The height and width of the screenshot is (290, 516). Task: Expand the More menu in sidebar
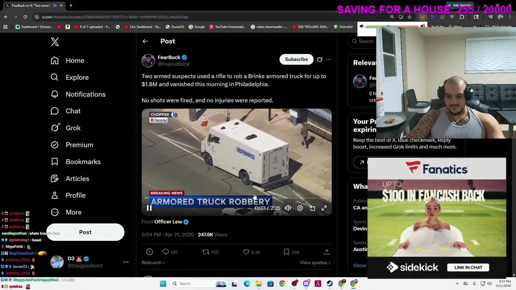tap(66, 212)
